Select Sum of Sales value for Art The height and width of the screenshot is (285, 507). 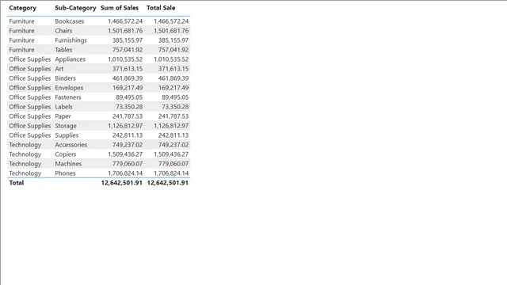(128, 69)
